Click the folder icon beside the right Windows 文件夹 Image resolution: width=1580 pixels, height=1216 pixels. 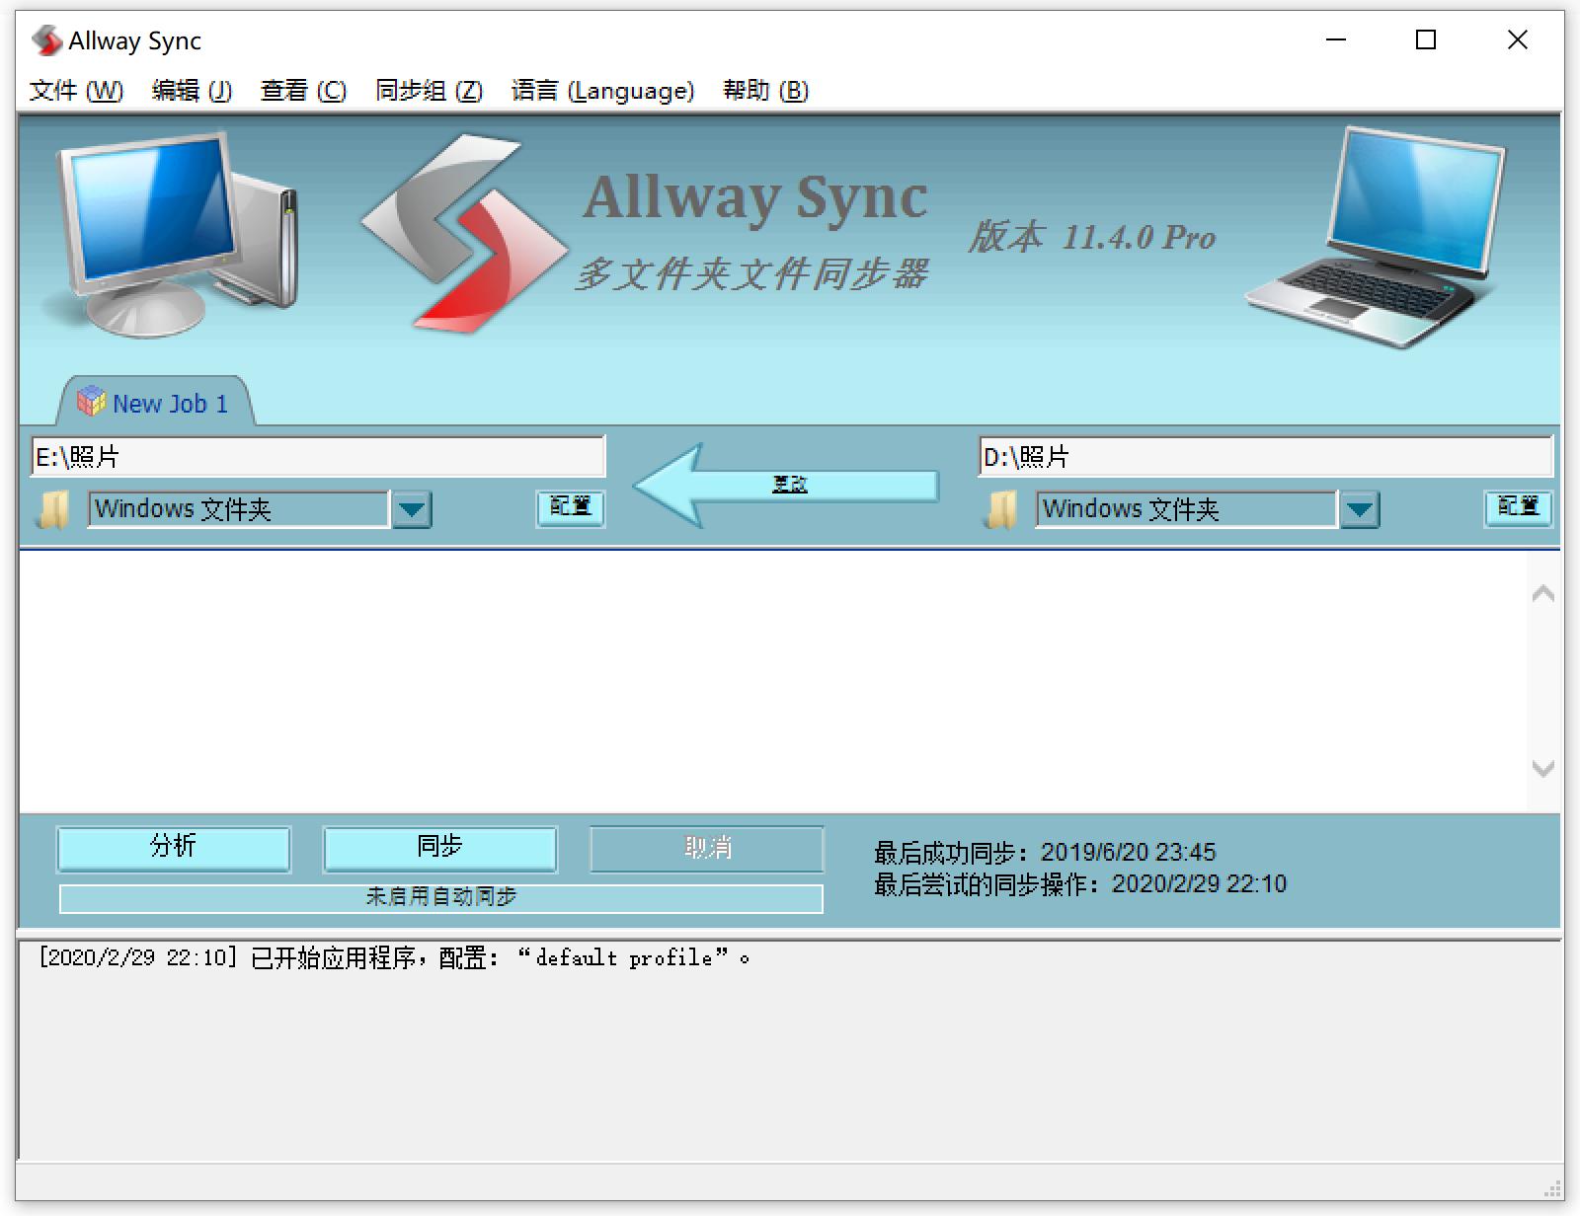point(1001,510)
